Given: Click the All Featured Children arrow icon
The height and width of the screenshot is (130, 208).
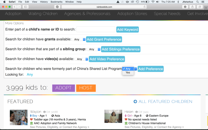Looking at the screenshot, I should [135, 102].
